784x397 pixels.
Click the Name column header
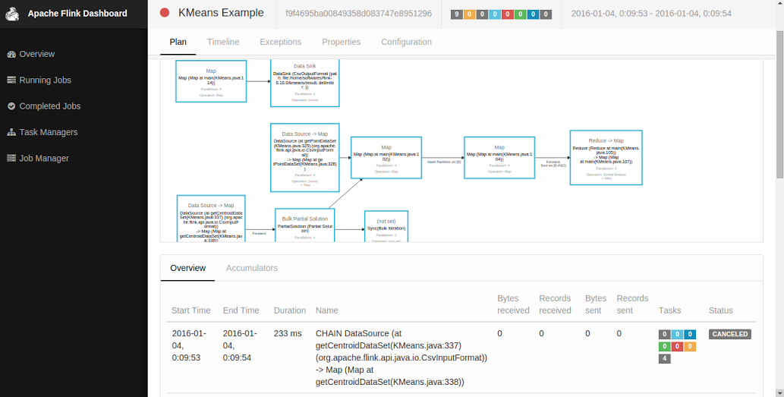(x=327, y=310)
